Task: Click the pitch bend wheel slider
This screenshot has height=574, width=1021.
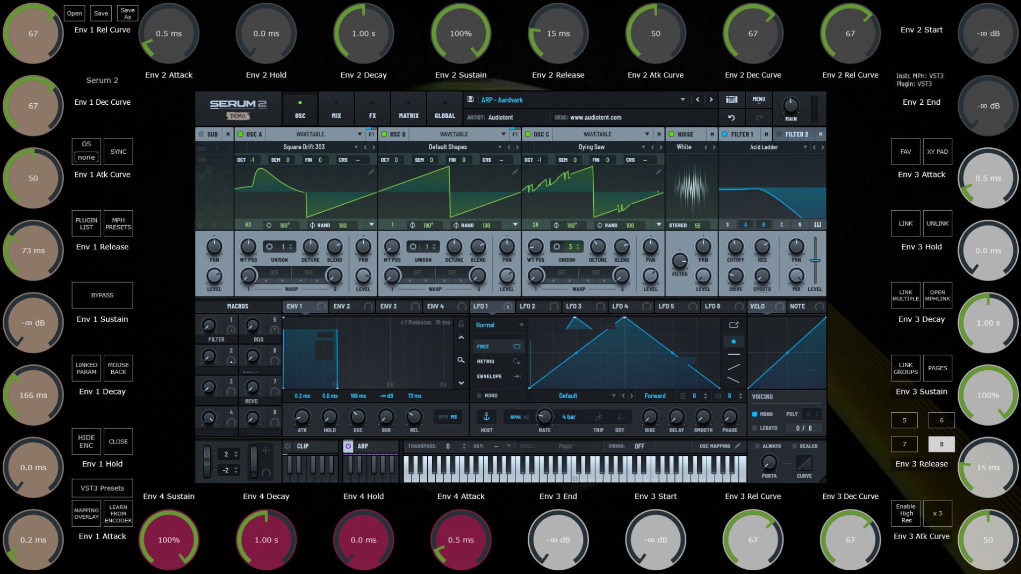Action: 206,461
